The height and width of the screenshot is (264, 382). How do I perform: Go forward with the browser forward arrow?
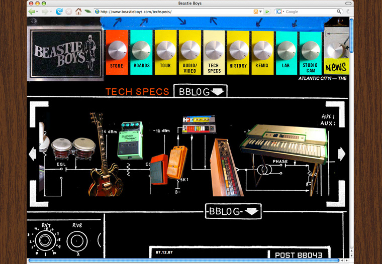[x=45, y=12]
